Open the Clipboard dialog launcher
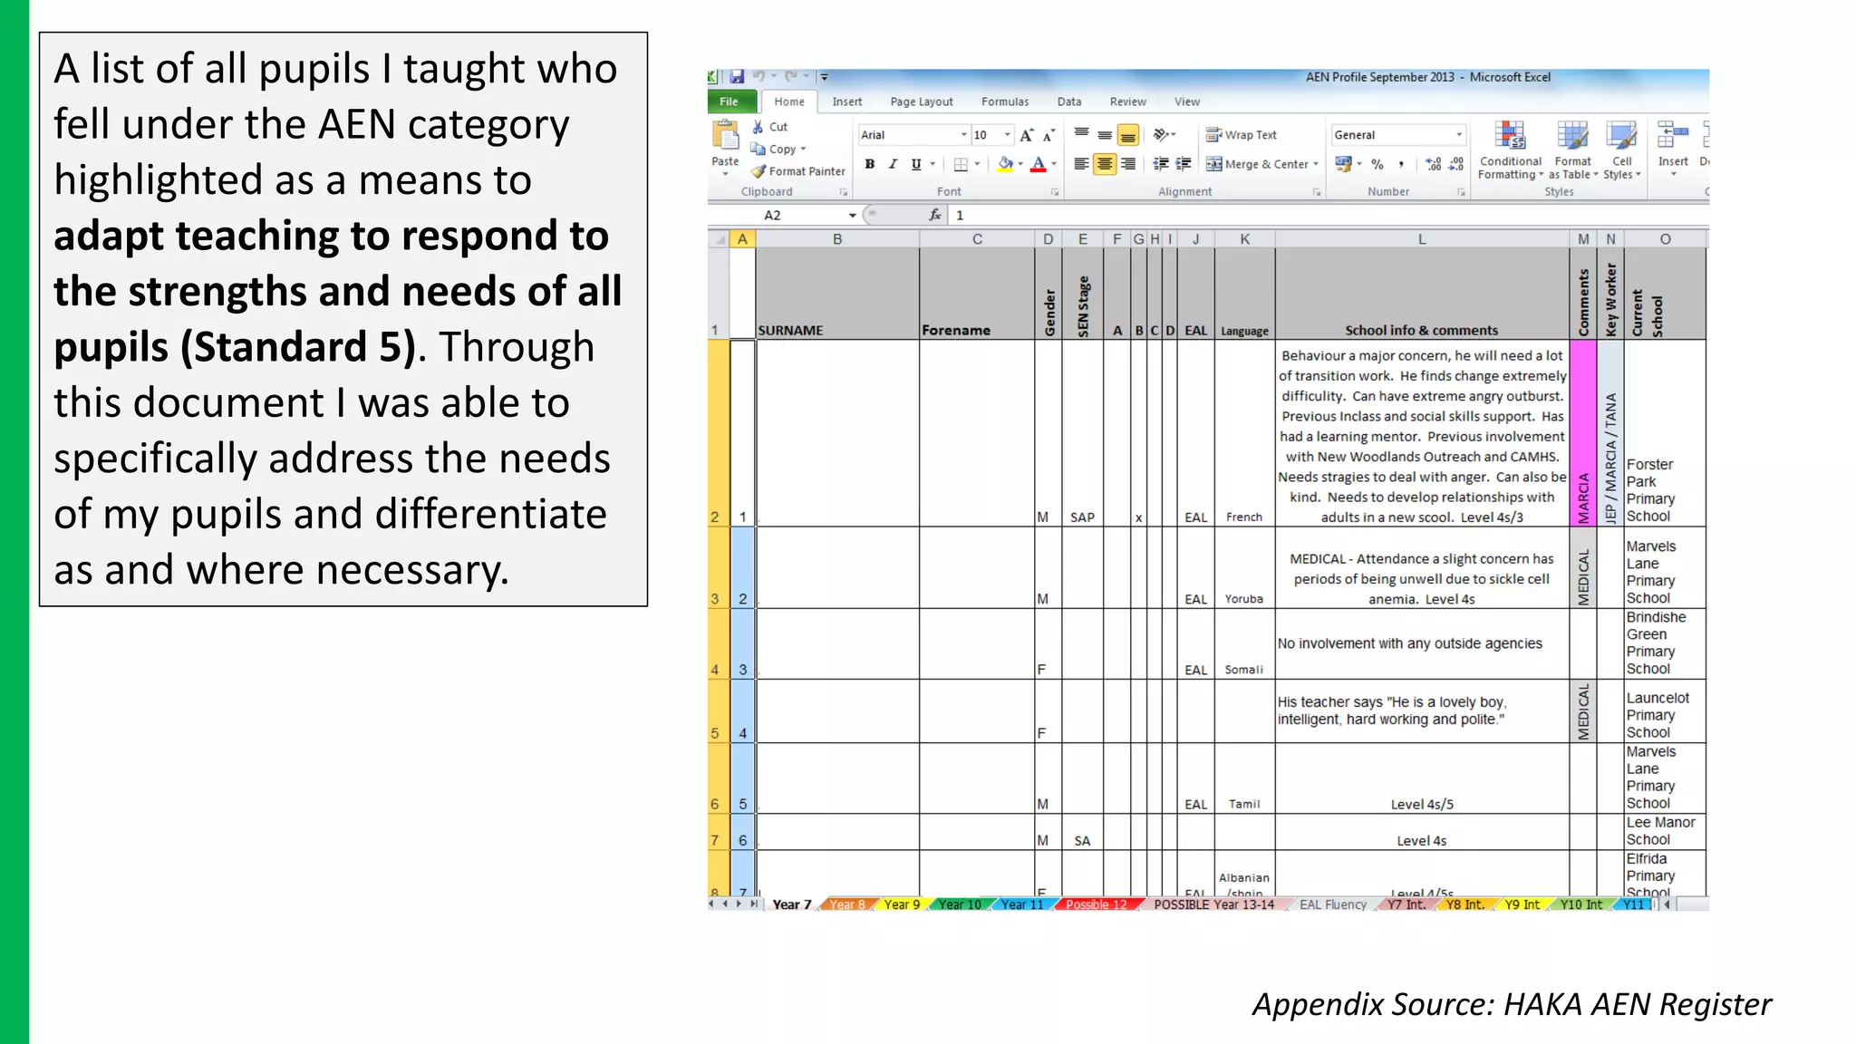Screen dimensions: 1856x1044 click(843, 192)
